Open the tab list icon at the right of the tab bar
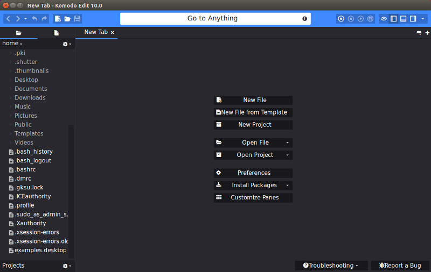This screenshot has width=431, height=272. 419,33
